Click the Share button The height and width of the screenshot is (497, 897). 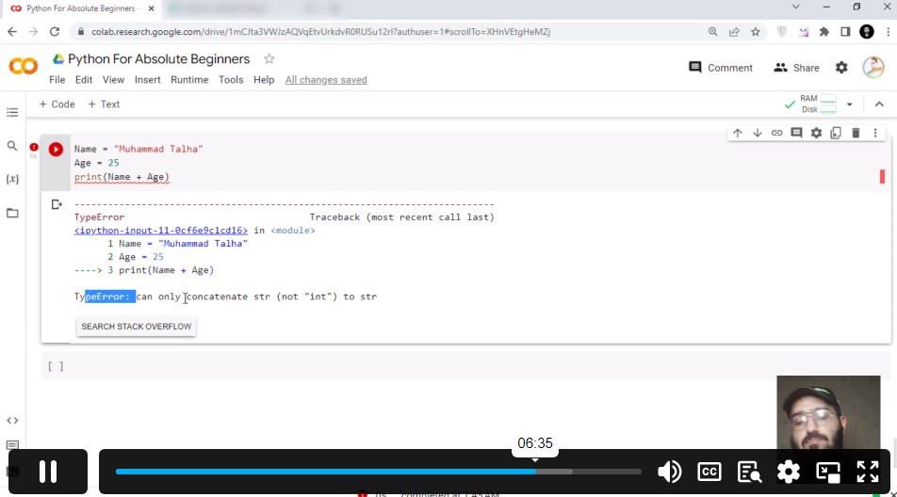coord(796,68)
